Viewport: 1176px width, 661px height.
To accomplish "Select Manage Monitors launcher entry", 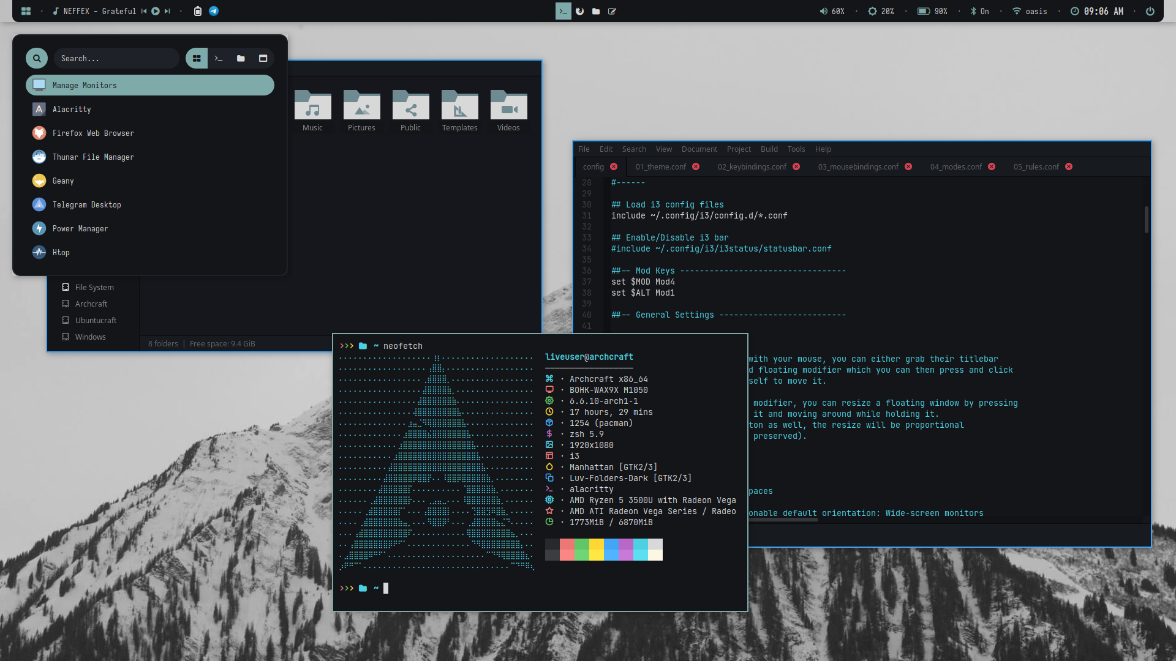I will pos(149,85).
